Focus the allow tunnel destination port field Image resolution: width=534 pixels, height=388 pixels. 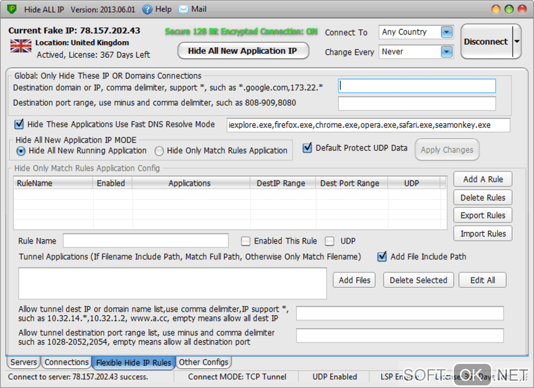click(400, 336)
